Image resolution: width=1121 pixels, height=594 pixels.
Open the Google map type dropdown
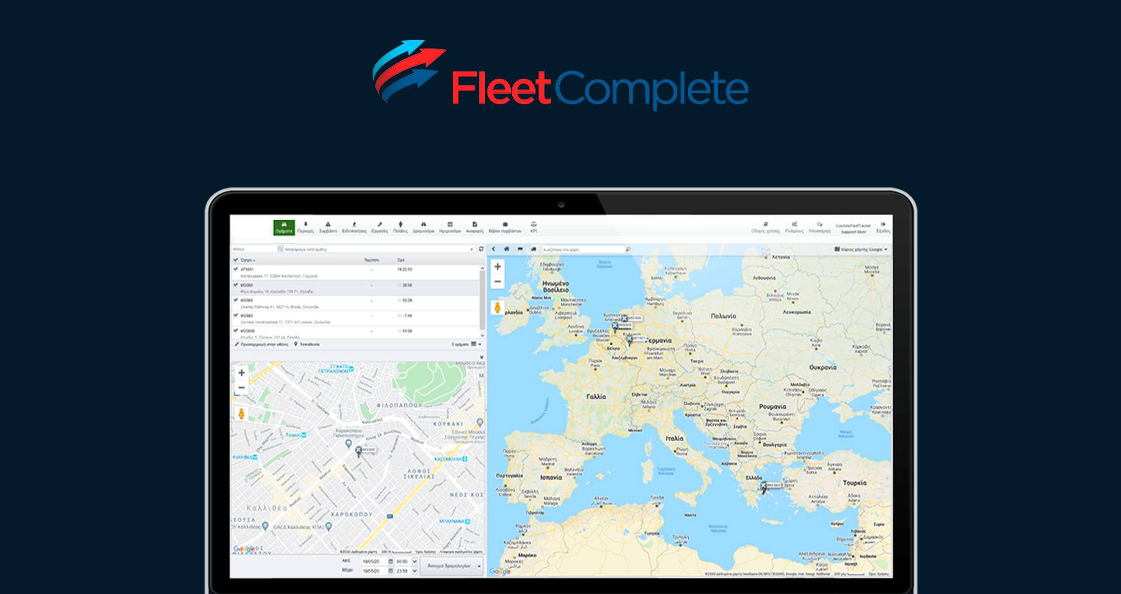(x=861, y=250)
